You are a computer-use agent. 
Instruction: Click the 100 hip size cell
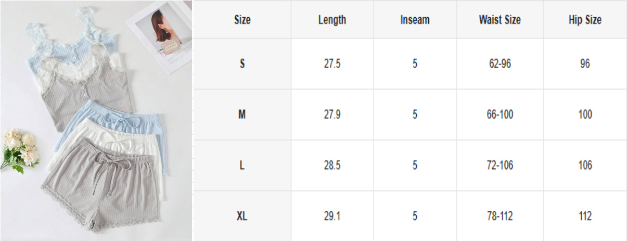click(585, 115)
